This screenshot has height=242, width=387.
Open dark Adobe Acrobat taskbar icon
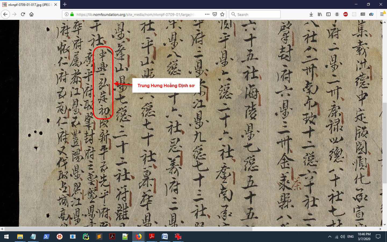(112, 237)
